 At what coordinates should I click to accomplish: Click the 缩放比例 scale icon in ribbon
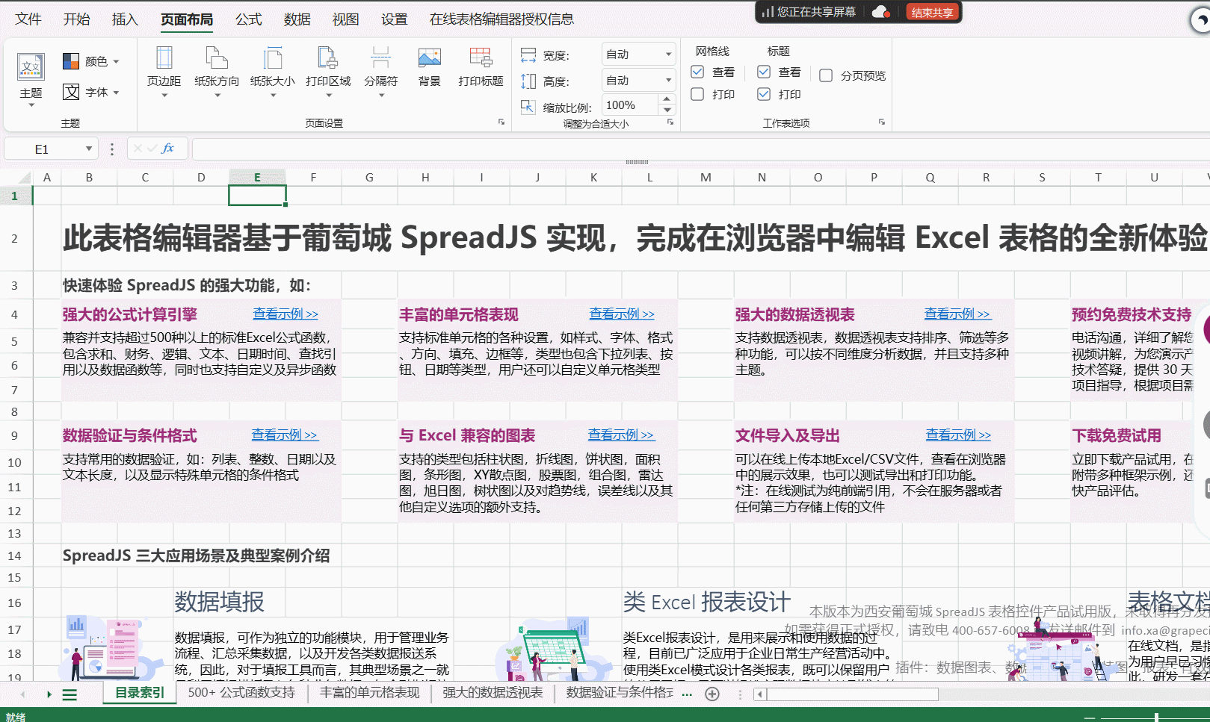(528, 107)
